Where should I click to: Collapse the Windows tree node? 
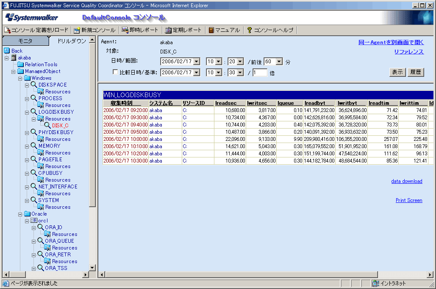point(20,79)
